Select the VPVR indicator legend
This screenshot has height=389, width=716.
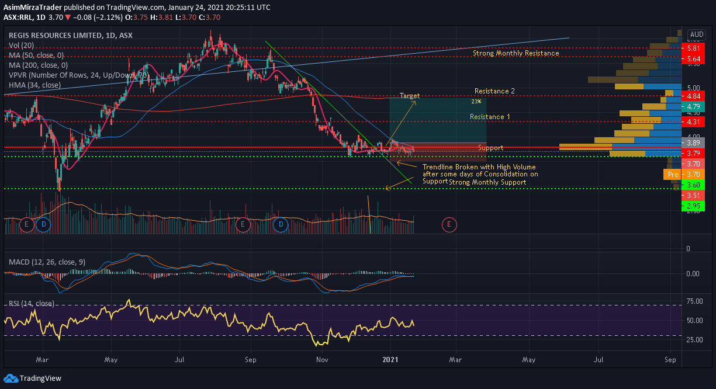coord(77,75)
